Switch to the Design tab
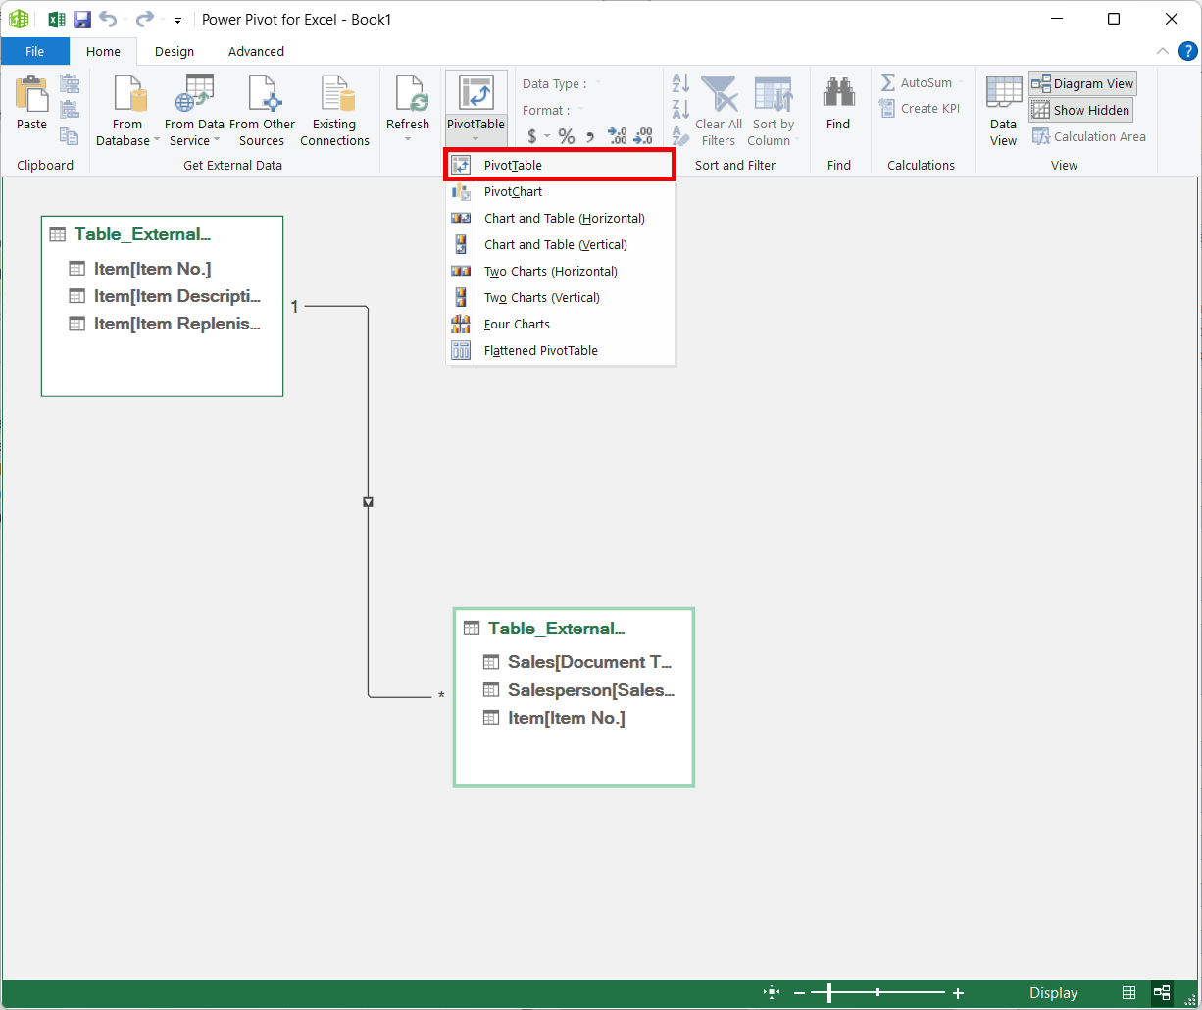Screen dimensions: 1202x1010 [174, 51]
